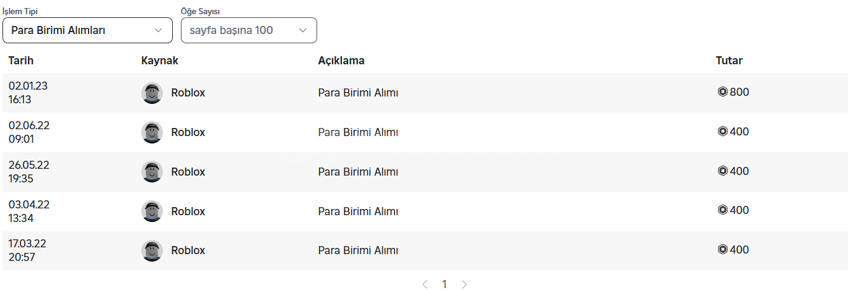Click the Açıklama column header

341,61
